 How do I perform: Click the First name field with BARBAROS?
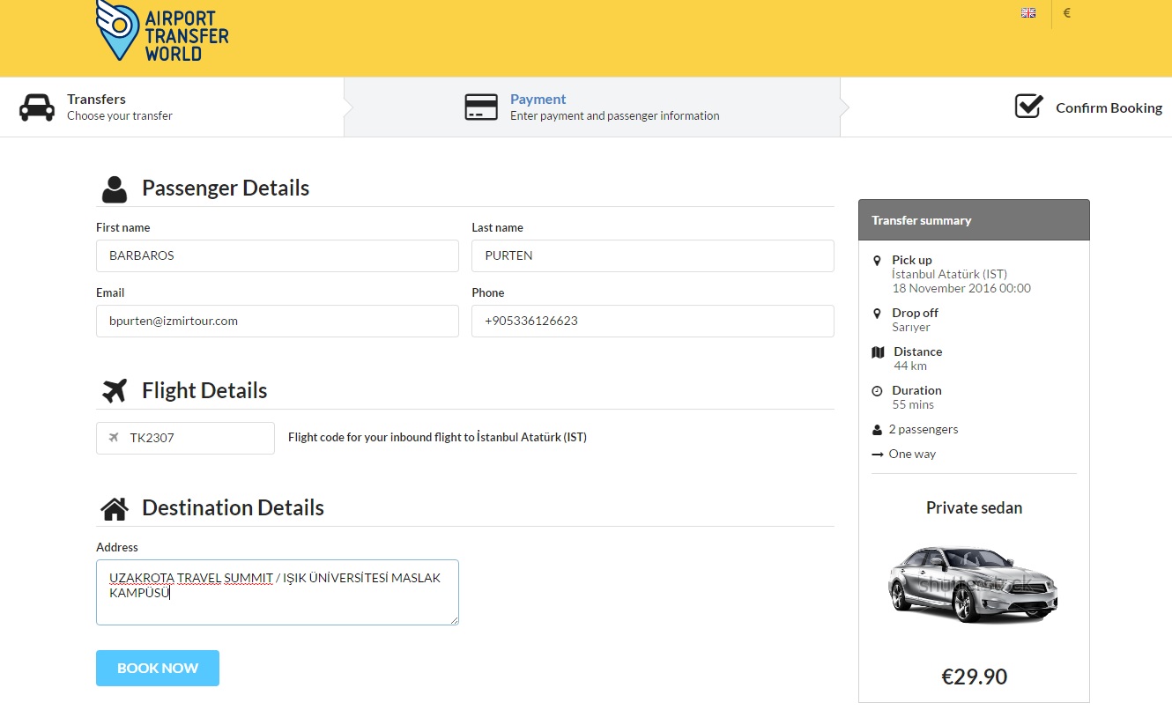tap(277, 256)
